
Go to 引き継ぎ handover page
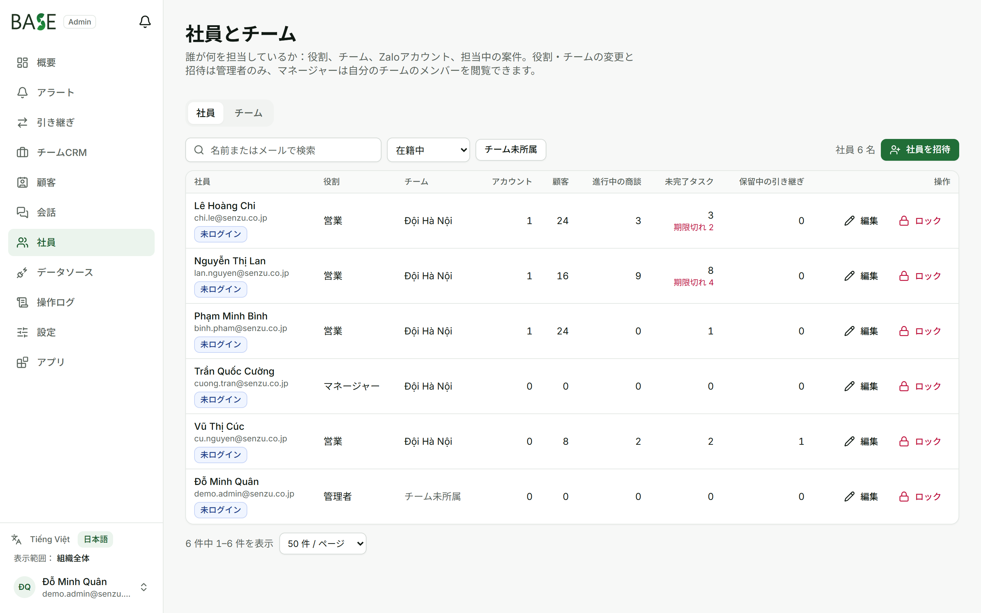[x=81, y=123]
